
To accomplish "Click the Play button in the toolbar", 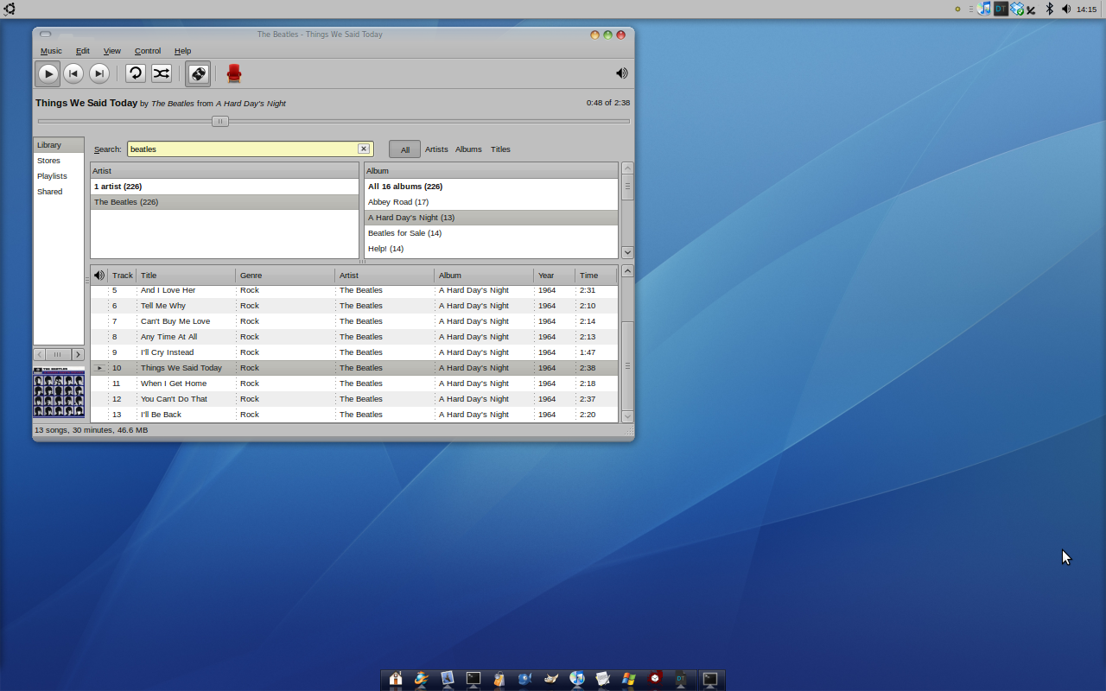I will coord(48,73).
